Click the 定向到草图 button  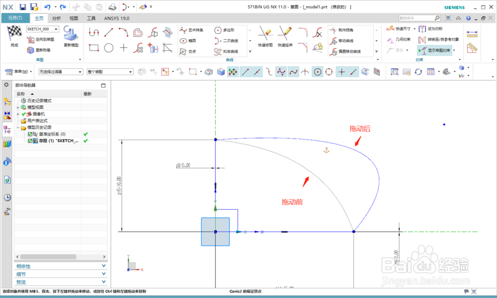coord(41,40)
